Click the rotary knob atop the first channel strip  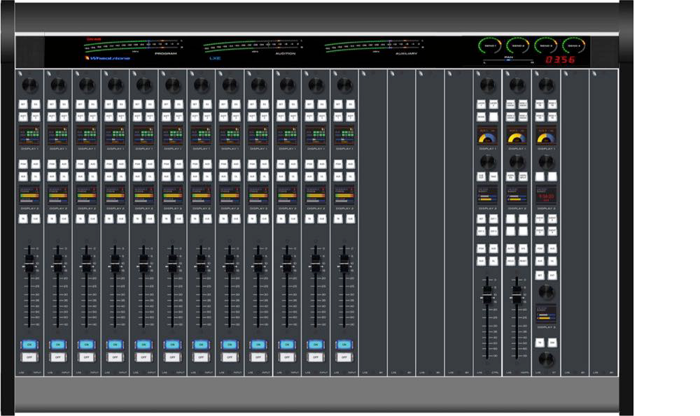29,85
